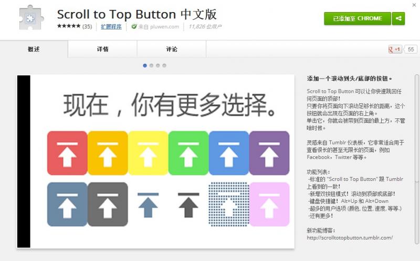
Task: Click the red scroll-to-top arrow icon
Action: (x=67, y=153)
